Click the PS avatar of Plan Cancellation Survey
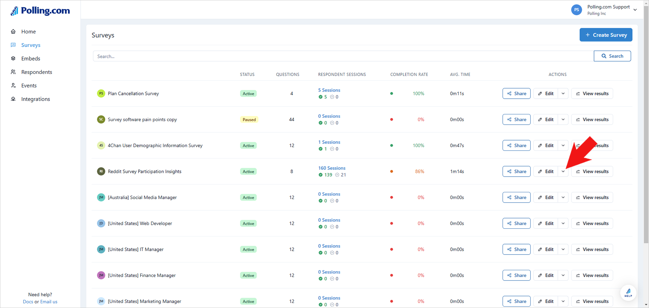649x308 pixels. coord(101,93)
